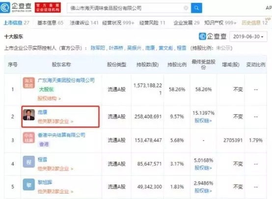This screenshot has height=199, width=272.
Task: Switch to the 法律诉讼 141 tab
Action: click(84, 23)
